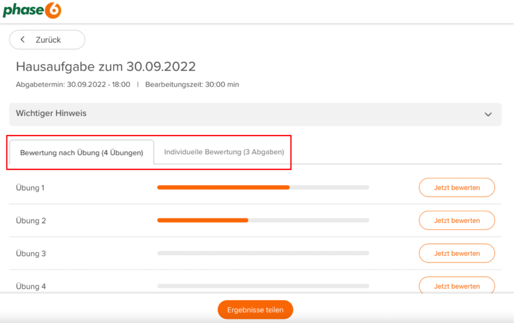Click the Abgabetermin deadline text
This screenshot has width=515, height=323.
(73, 84)
